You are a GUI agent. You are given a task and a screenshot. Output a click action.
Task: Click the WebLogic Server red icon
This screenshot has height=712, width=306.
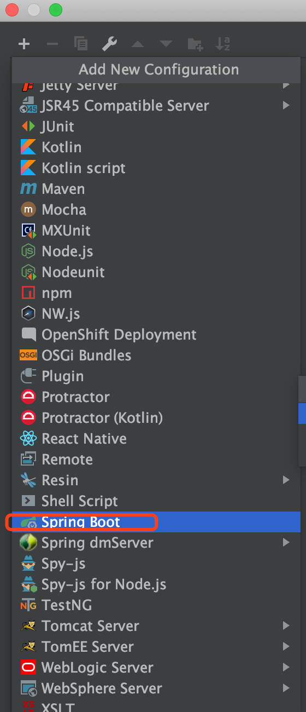pos(28,668)
